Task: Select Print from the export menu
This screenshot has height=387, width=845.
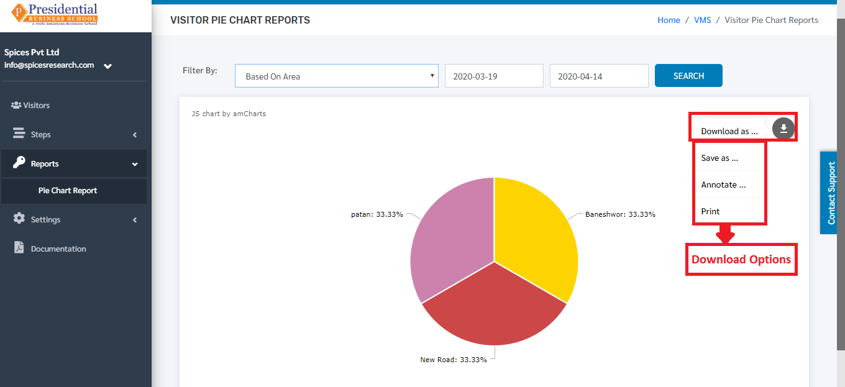Action: [729, 211]
